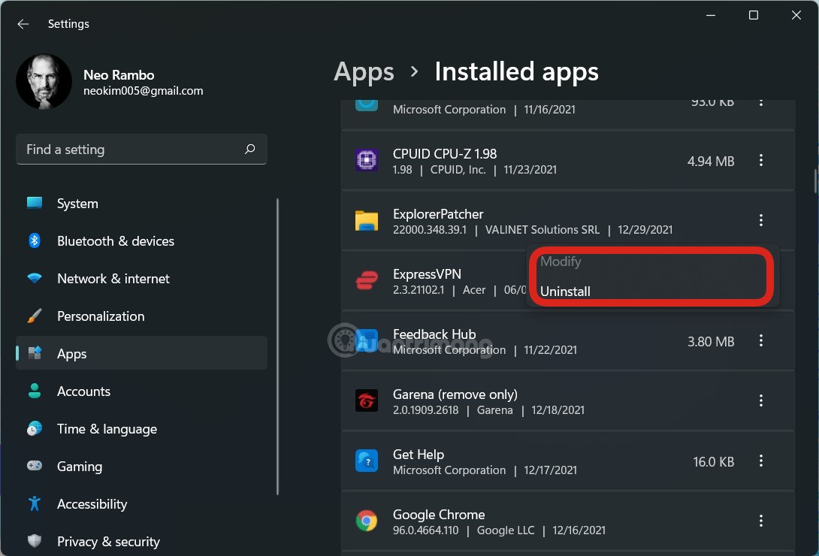Select the Accounts icon in sidebar
The height and width of the screenshot is (556, 819).
[35, 391]
